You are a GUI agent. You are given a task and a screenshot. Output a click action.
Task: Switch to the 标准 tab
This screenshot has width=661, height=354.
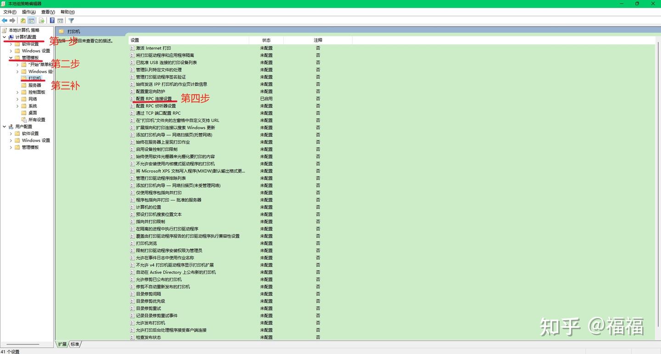74,344
